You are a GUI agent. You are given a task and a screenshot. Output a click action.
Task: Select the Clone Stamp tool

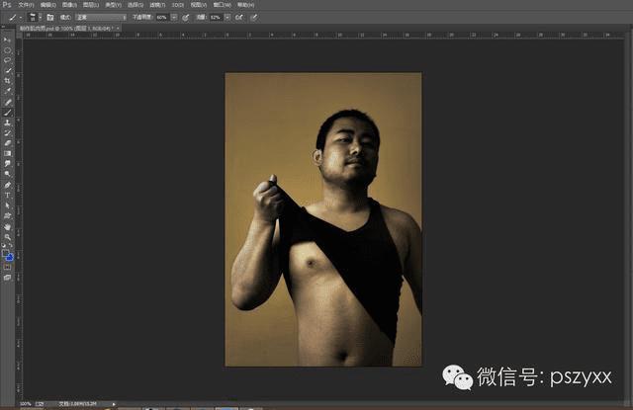pos(7,123)
